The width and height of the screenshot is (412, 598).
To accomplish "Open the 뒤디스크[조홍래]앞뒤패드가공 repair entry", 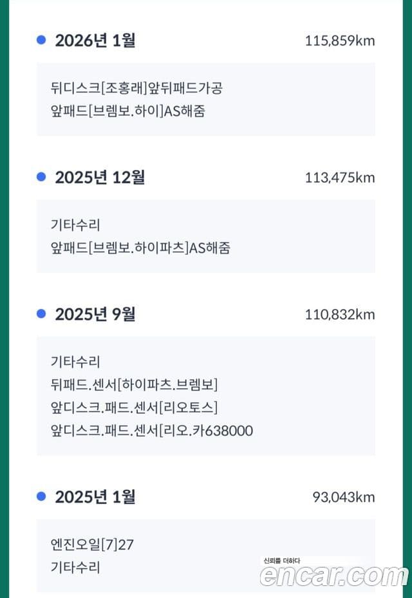I will pyautogui.click(x=136, y=88).
